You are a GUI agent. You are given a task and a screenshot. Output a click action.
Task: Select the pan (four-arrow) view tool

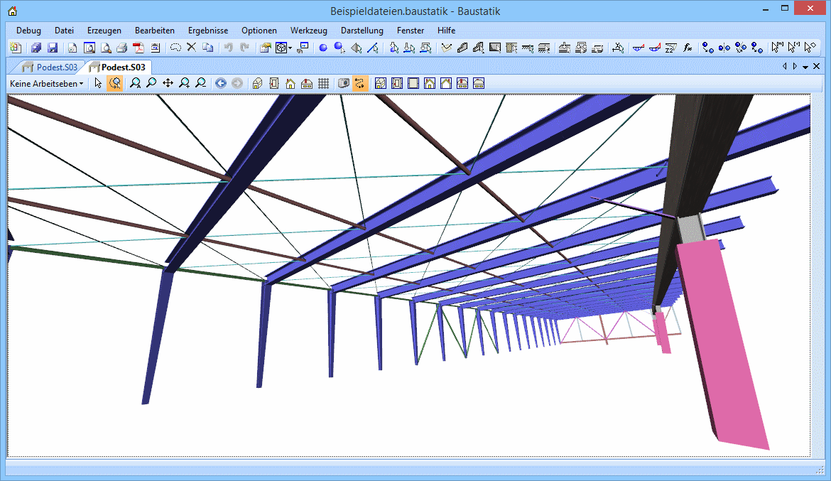168,83
